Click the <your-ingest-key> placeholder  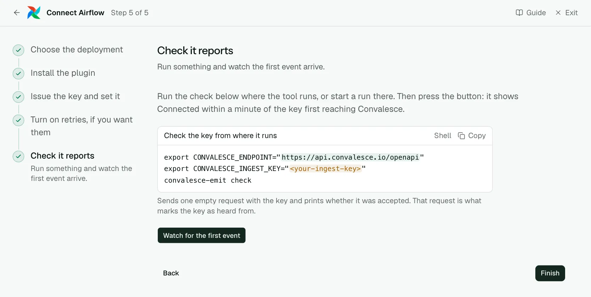(x=325, y=169)
